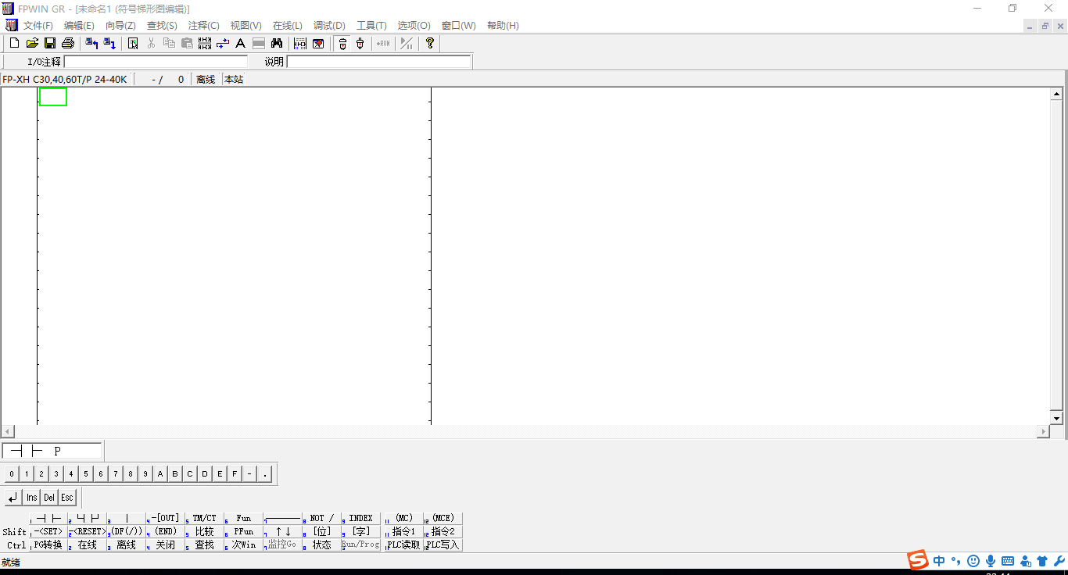The image size is (1068, 575).
Task: Insert the horizontal line function key
Action: (283, 518)
